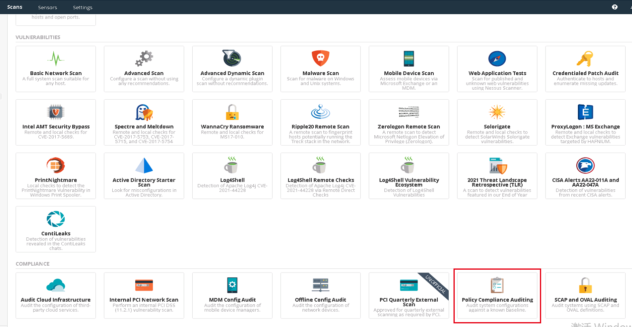Click the Offline Config Audit title
632x327 pixels.
click(x=321, y=300)
